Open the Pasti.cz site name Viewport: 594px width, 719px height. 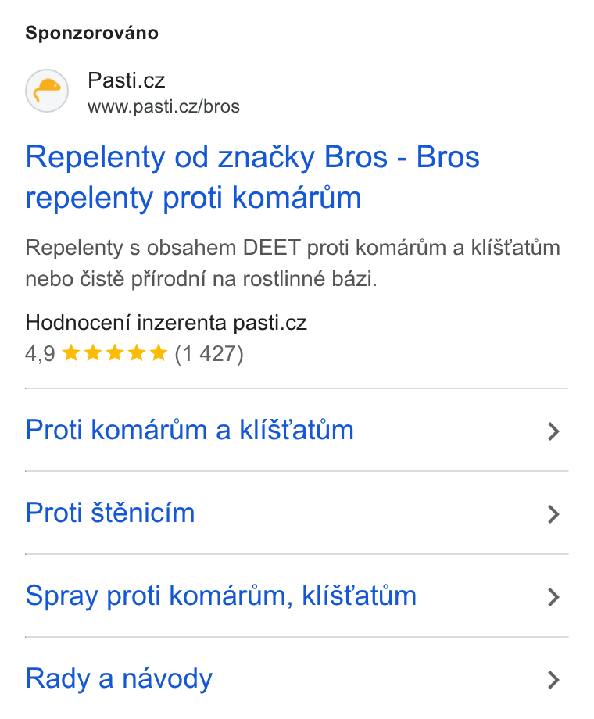[x=126, y=80]
